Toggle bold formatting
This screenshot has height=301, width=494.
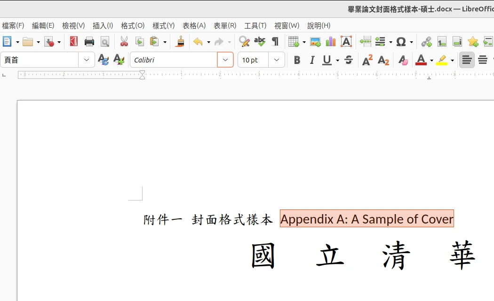tap(297, 60)
